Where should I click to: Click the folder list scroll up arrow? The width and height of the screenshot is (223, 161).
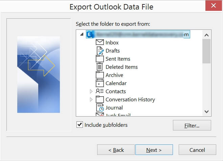pyautogui.click(x=206, y=35)
